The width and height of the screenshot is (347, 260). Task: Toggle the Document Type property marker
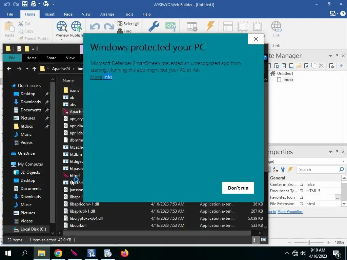point(301,191)
